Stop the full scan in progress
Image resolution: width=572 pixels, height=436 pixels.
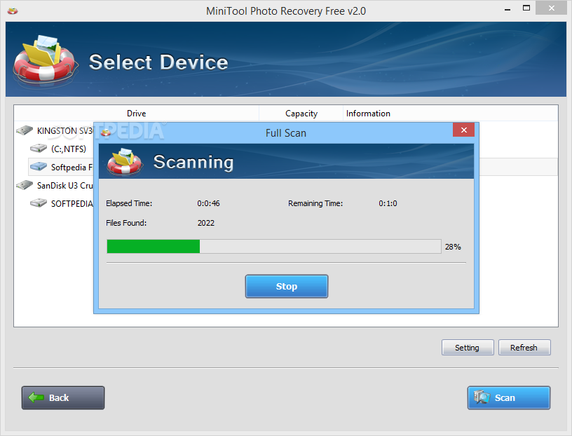pos(287,287)
